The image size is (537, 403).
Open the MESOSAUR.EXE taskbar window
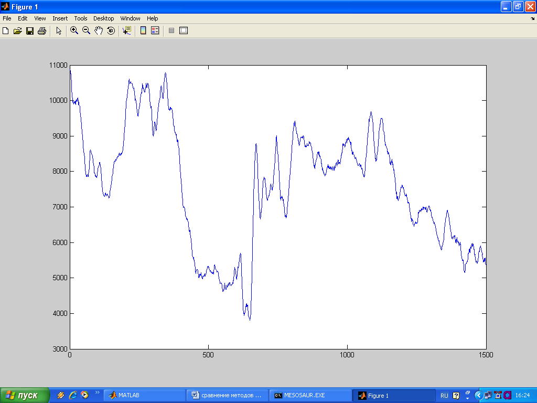310,395
